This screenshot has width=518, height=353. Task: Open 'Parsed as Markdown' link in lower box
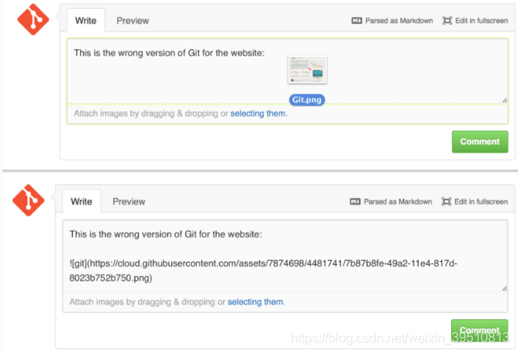coord(398,201)
